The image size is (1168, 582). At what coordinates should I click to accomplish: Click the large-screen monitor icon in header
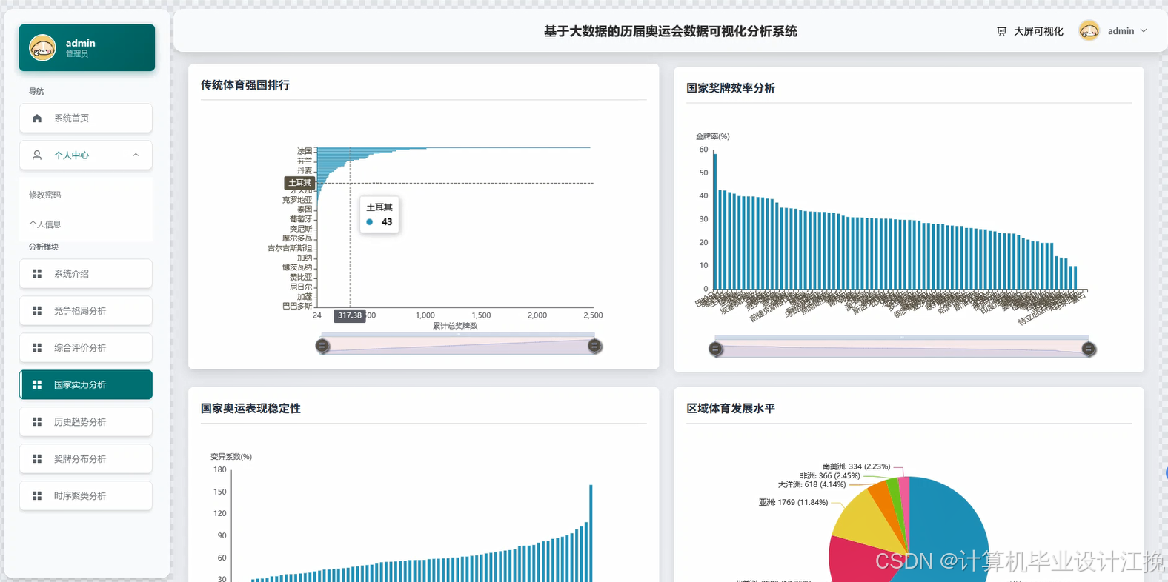tap(1001, 31)
